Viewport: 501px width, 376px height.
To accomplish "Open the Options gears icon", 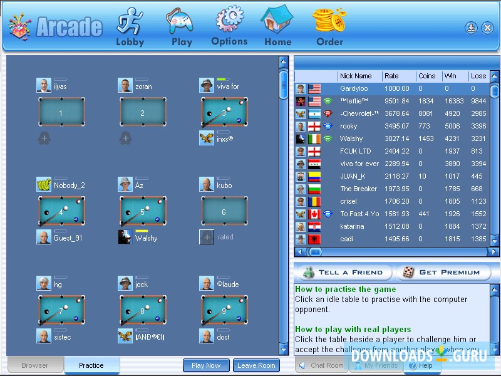I will pos(229,19).
